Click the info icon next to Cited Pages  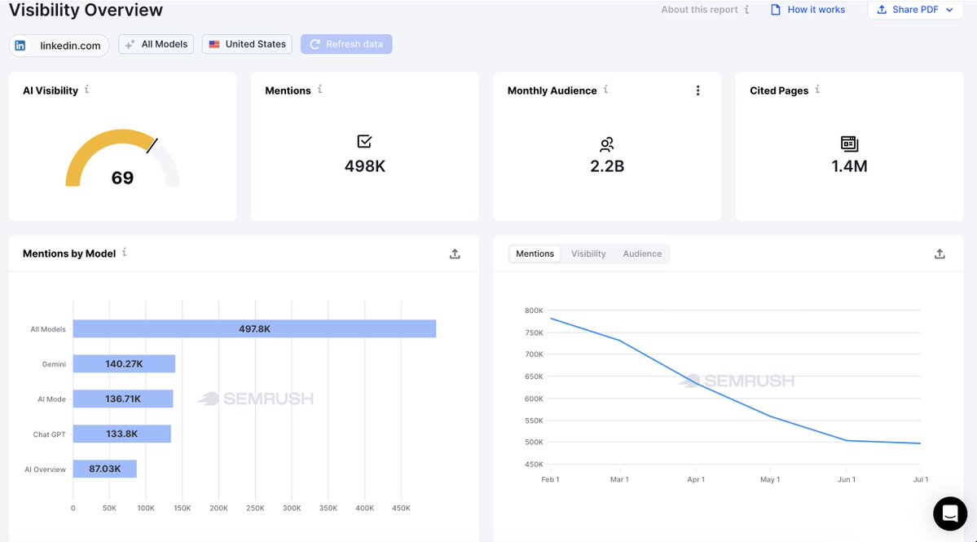pyautogui.click(x=817, y=90)
